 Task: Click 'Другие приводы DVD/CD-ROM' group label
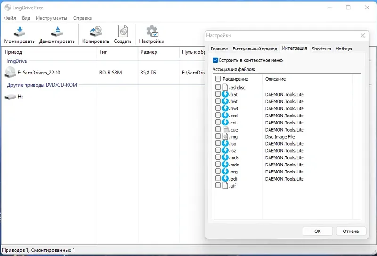(x=42, y=85)
